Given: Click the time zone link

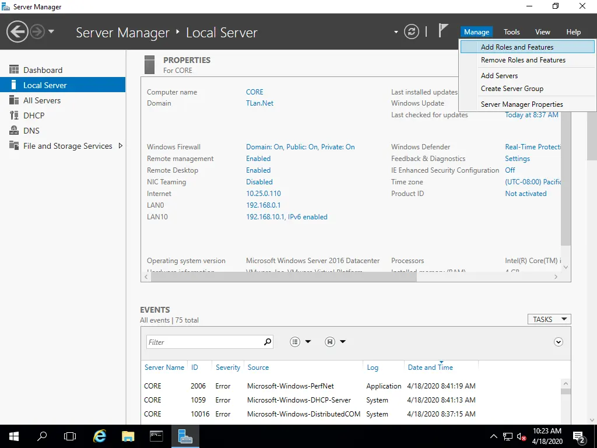Looking at the screenshot, I should (x=533, y=182).
